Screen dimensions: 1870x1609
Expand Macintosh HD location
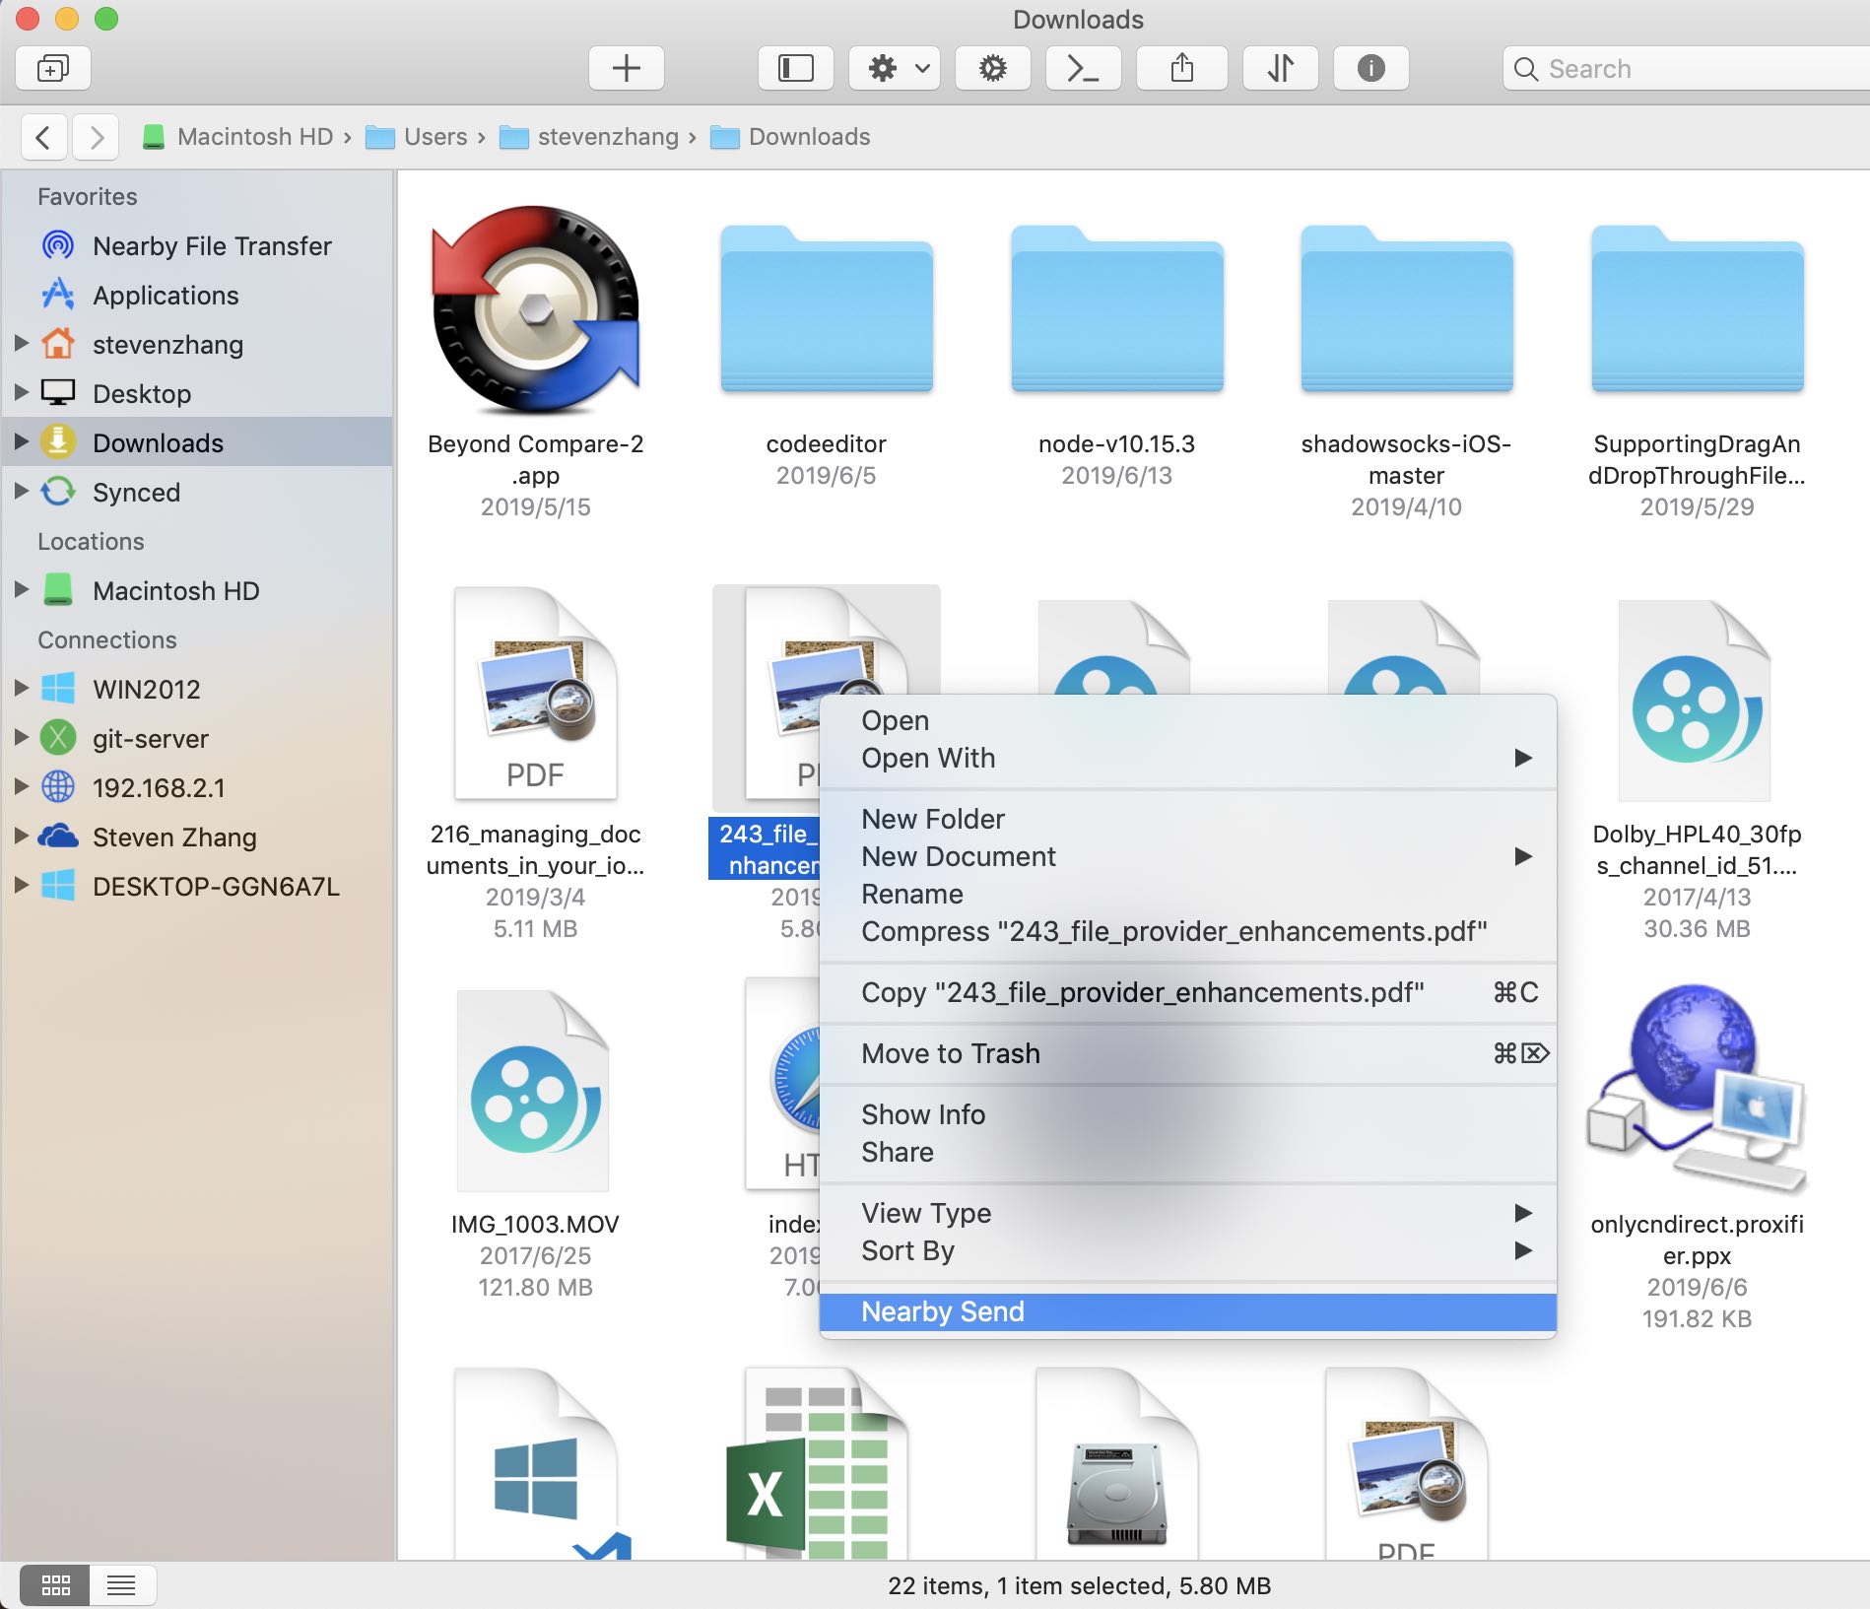(21, 589)
